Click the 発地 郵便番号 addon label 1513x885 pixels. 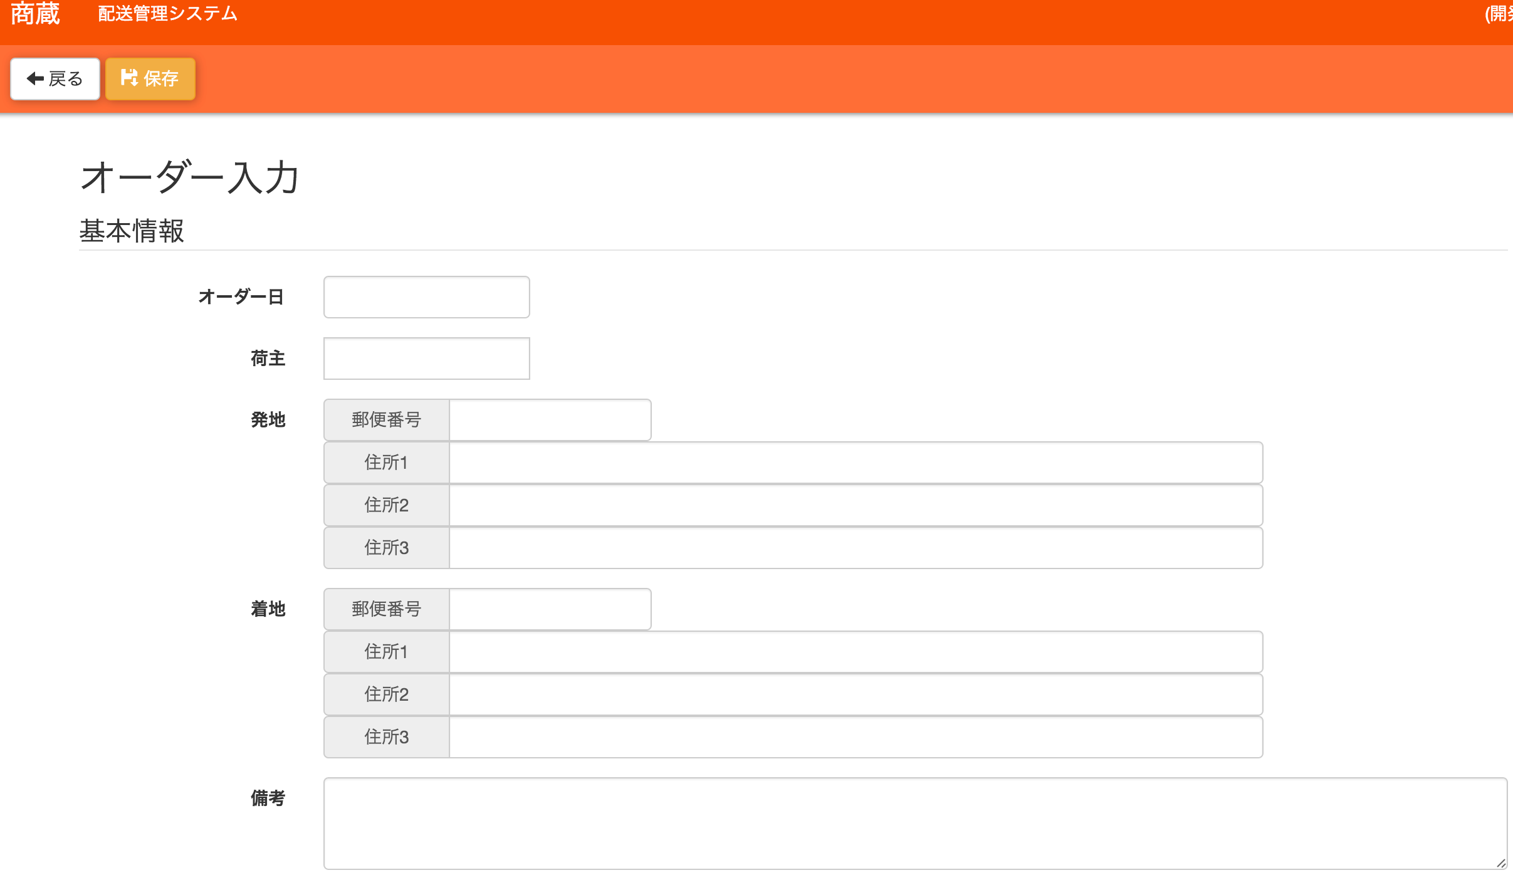coord(386,420)
